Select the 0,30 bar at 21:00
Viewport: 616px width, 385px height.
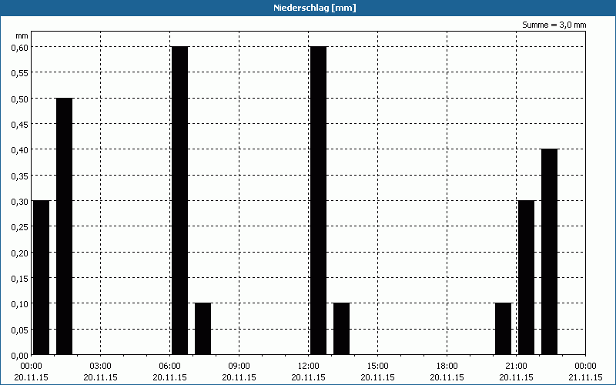(x=527, y=278)
